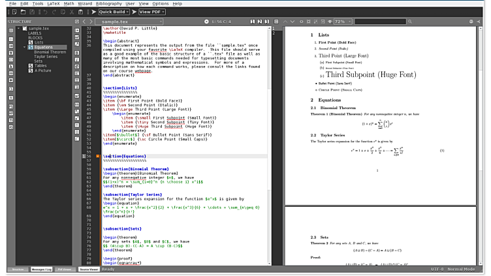Toggle the Messages / Log panel
491x276 pixels.
[42, 269]
